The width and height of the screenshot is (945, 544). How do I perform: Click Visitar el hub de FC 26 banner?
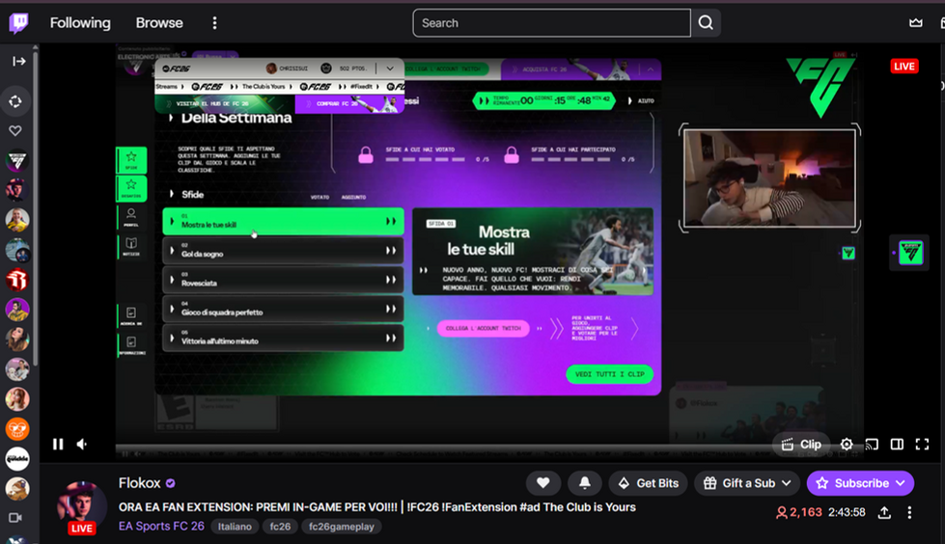click(x=225, y=103)
